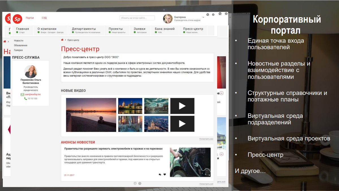Click the green phone icon by 10 10 100
339x191 pixels.
pyautogui.click(x=25, y=99)
